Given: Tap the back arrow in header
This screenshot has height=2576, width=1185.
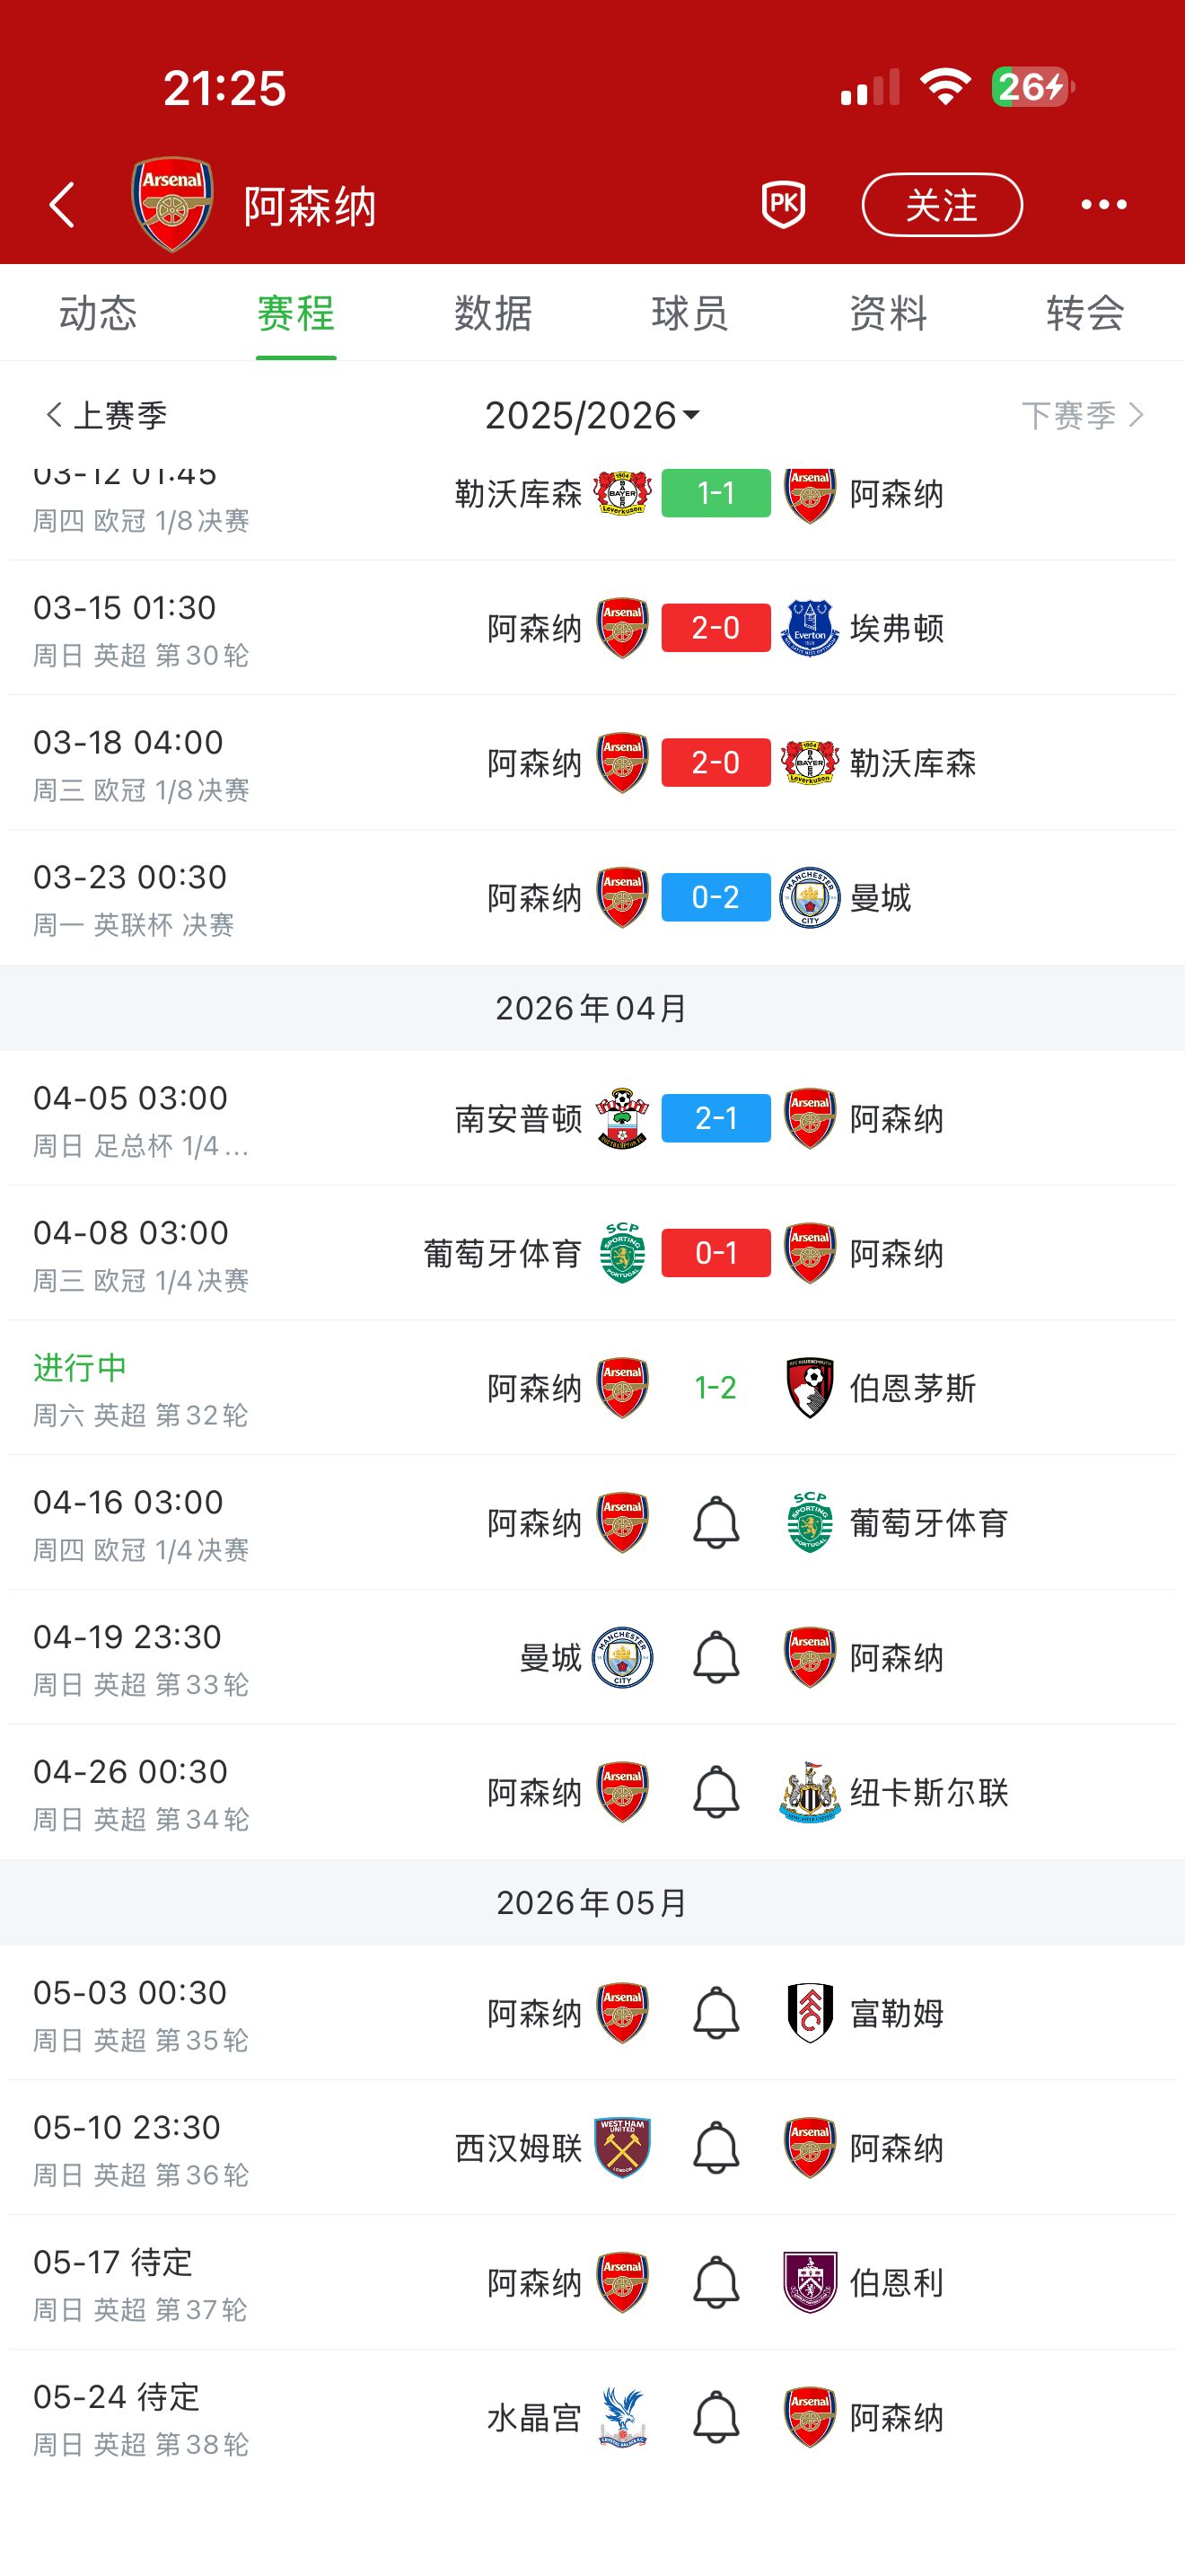Looking at the screenshot, I should (x=62, y=205).
